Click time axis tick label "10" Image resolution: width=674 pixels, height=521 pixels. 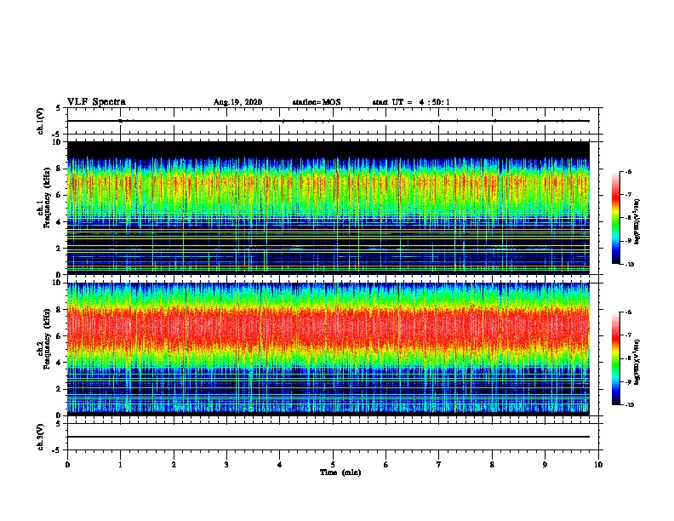[x=598, y=465]
